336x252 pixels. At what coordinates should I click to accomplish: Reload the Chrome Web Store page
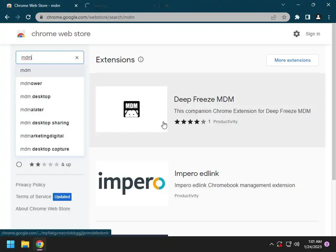coord(28,17)
